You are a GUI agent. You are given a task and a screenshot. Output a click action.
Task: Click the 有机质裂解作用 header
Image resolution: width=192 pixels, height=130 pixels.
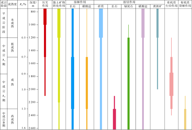pos(185,4)
